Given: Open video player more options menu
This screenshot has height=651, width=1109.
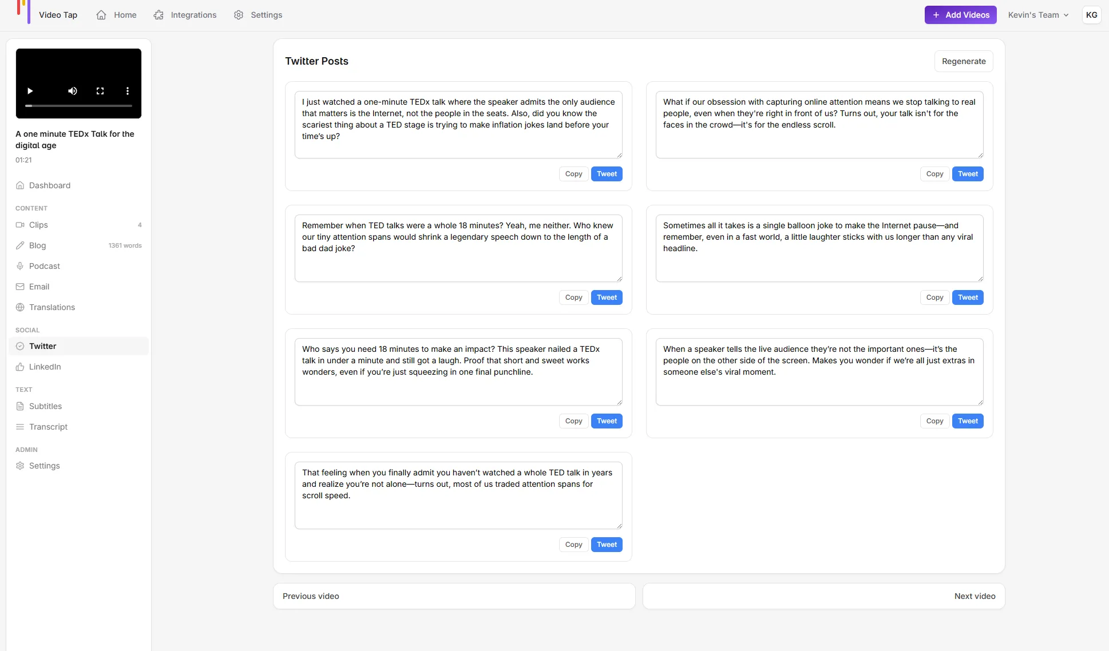Looking at the screenshot, I should [128, 91].
